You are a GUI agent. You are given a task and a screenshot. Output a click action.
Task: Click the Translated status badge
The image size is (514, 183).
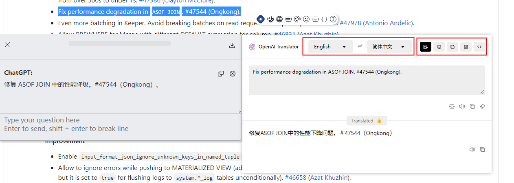coord(367,121)
